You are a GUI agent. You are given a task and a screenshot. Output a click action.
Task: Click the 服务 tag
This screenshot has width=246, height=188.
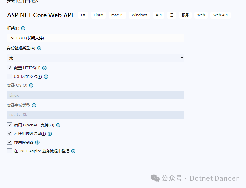[185, 15]
